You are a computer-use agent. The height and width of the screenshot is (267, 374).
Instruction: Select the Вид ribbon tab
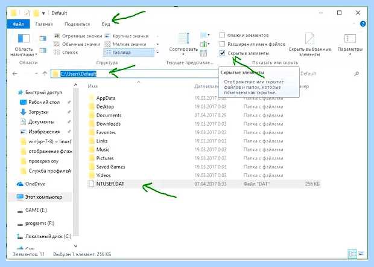coord(106,24)
